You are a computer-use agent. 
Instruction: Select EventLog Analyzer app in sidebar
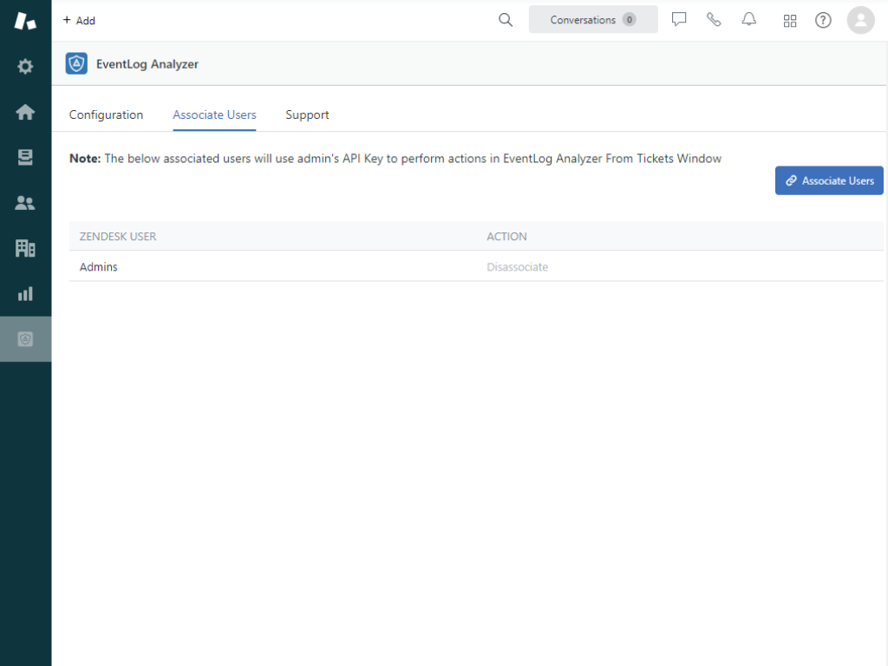tap(25, 339)
